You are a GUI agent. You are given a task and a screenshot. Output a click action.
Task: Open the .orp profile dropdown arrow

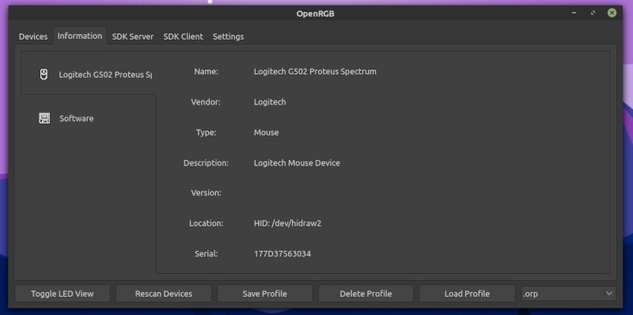609,294
